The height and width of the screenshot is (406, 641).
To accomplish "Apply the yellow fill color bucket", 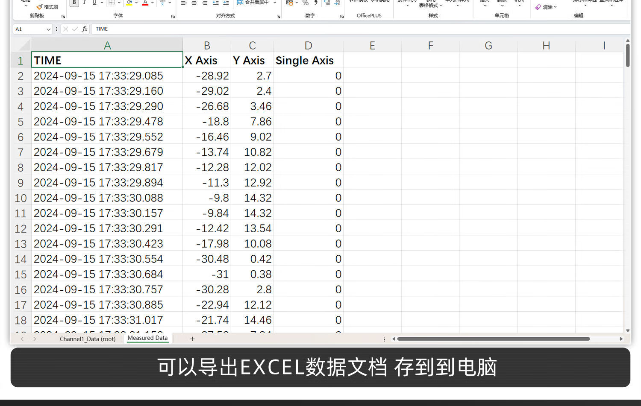I will pyautogui.click(x=129, y=3).
